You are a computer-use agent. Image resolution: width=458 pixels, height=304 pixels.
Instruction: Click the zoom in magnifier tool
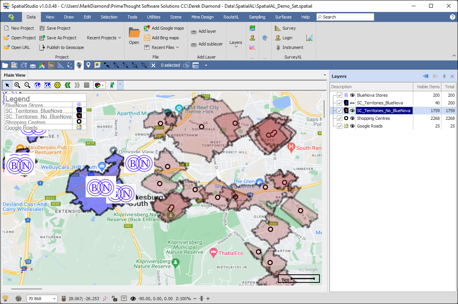point(17,85)
